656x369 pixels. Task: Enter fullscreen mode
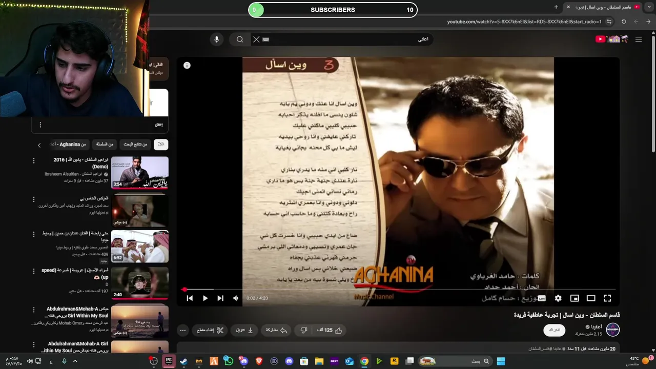[x=607, y=298]
